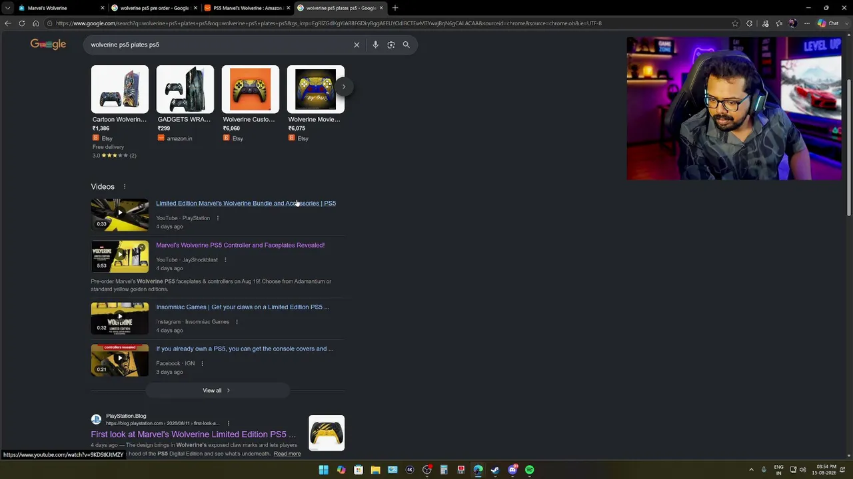Open the IGN console covers video link
Screen dimensions: 853x479
[x=245, y=349]
